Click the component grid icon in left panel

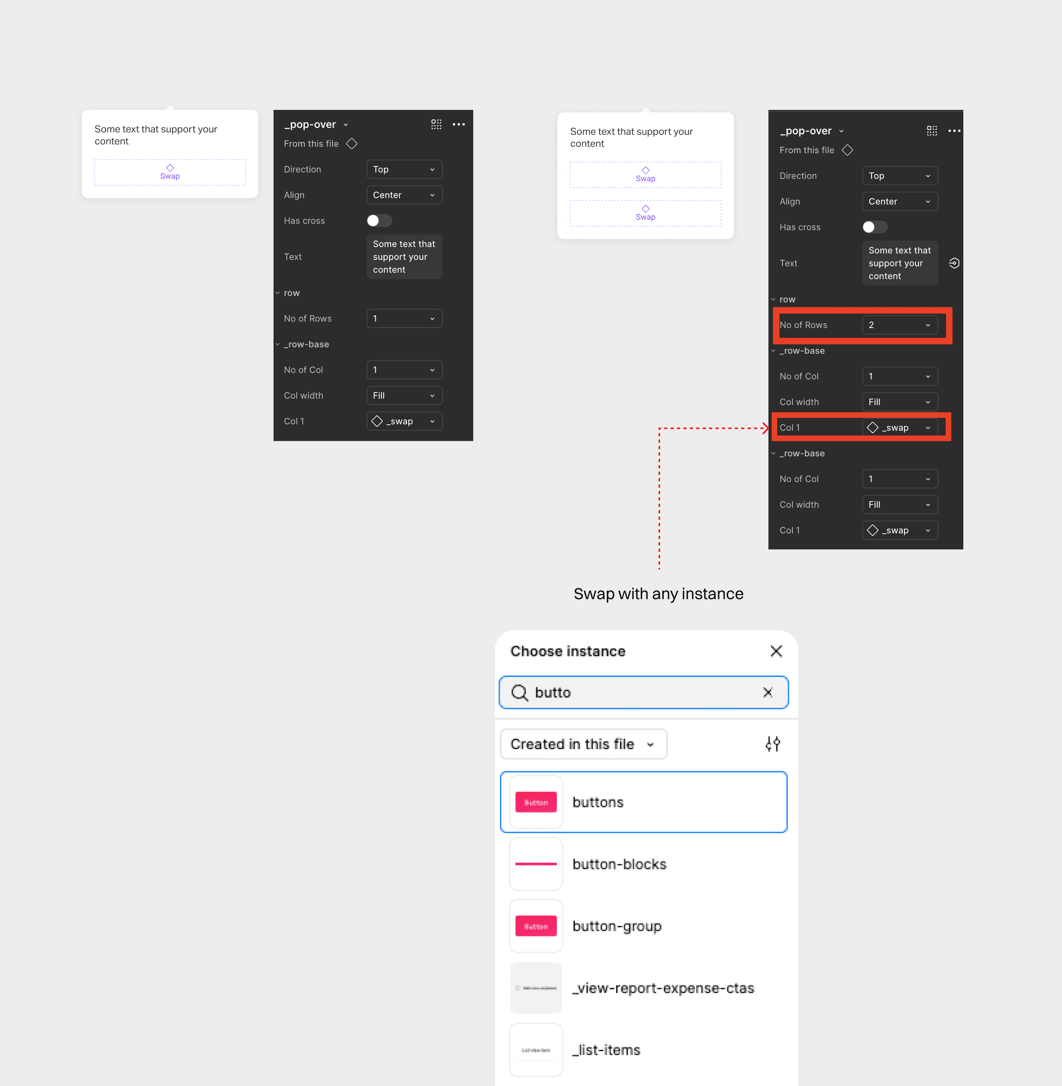tap(436, 124)
